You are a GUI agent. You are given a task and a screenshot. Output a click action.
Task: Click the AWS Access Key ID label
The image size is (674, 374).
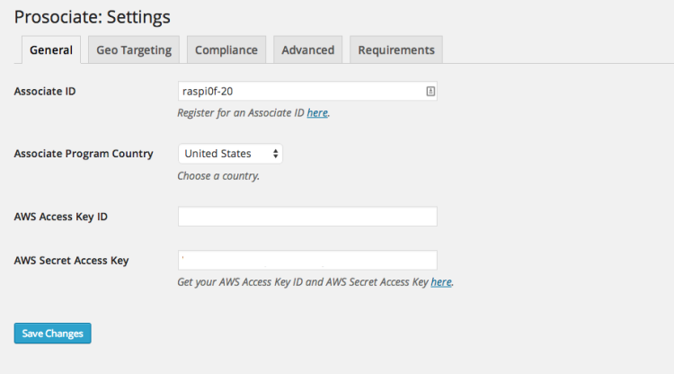(x=60, y=217)
